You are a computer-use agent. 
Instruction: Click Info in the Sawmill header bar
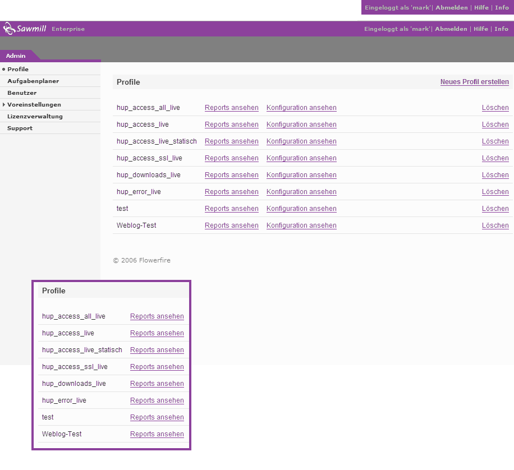501,29
